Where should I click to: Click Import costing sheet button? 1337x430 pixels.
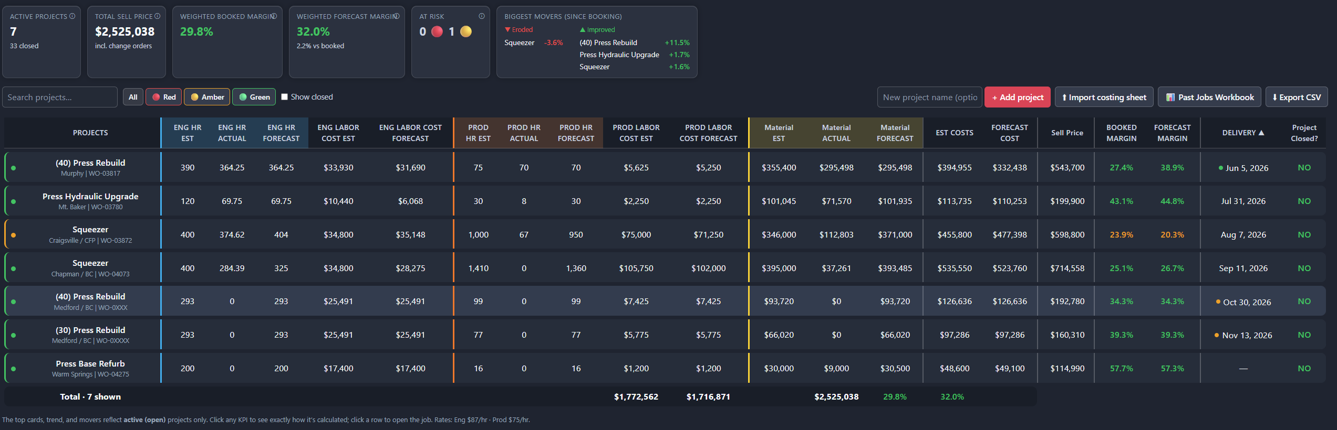tap(1104, 97)
